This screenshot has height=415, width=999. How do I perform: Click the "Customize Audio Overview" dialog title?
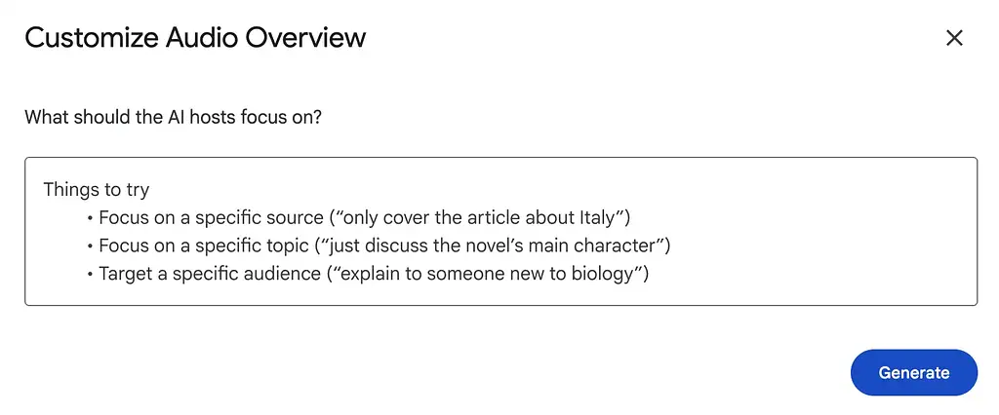pos(195,38)
